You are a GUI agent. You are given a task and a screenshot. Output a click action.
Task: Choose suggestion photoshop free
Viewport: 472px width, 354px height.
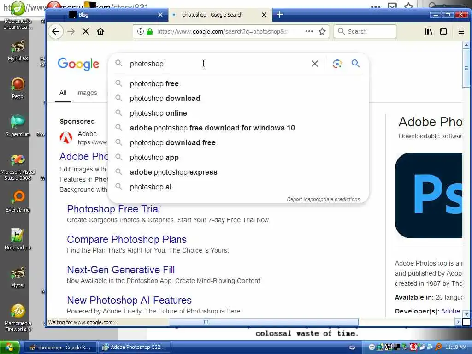238,83
